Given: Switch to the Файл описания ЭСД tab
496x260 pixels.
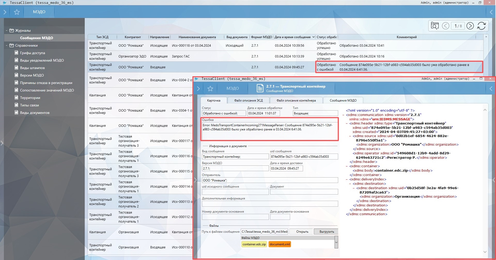Looking at the screenshot, I should pos(248,100).
